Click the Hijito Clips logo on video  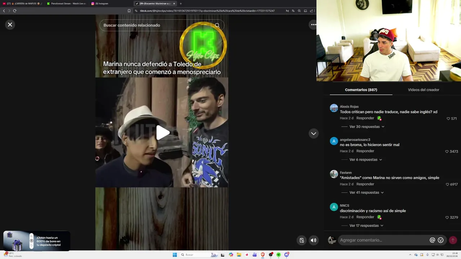pyautogui.click(x=203, y=45)
